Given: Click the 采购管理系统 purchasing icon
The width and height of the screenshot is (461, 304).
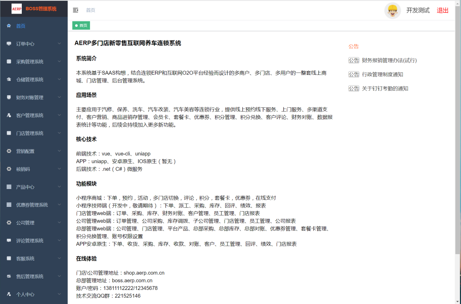Looking at the screenshot, I should pyautogui.click(x=9, y=61).
